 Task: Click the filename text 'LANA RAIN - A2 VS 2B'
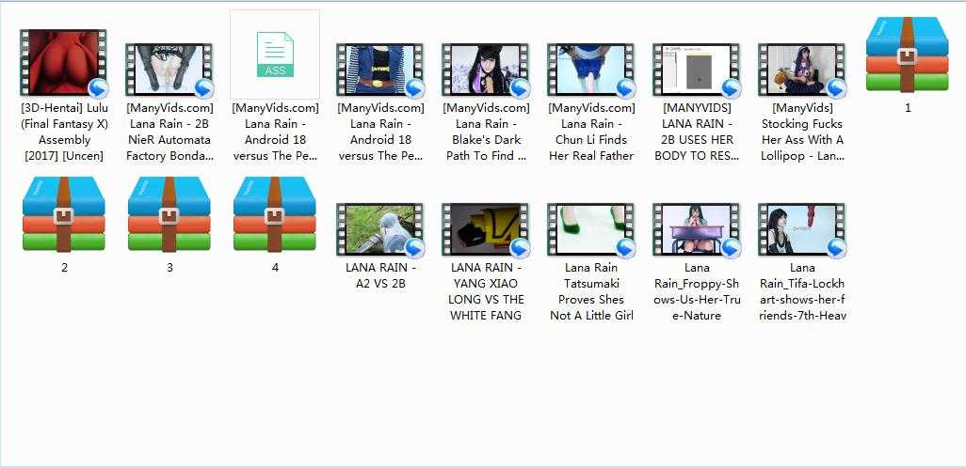(380, 275)
